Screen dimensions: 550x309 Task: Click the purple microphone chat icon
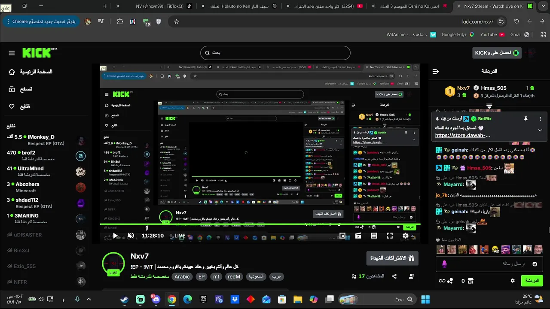(444, 264)
